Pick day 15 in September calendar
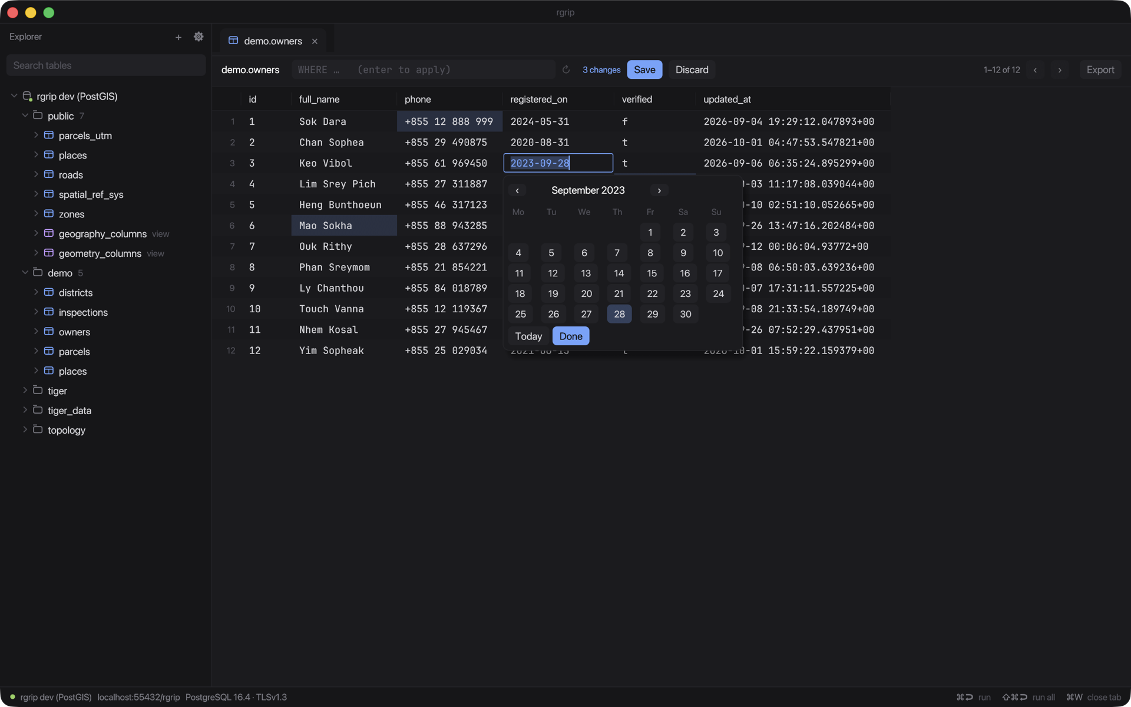 click(x=652, y=273)
